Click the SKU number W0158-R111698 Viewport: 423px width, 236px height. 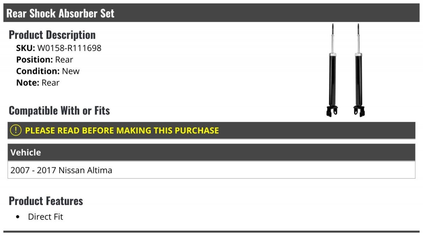coord(69,48)
